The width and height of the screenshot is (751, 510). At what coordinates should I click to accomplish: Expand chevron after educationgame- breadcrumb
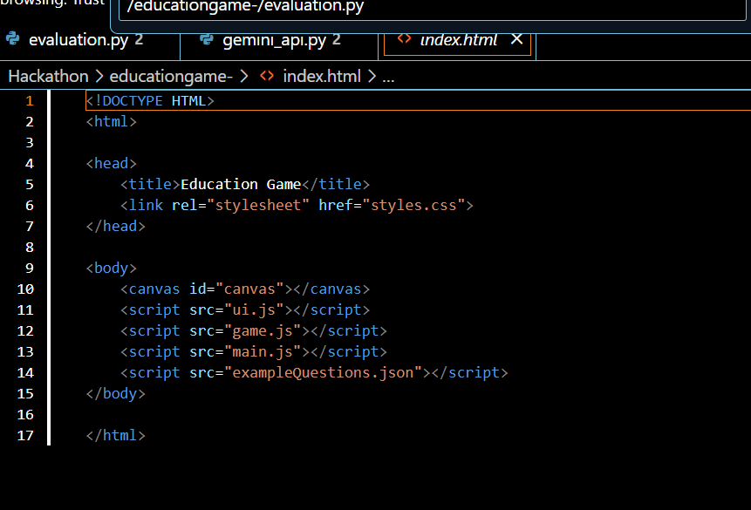[x=243, y=76]
